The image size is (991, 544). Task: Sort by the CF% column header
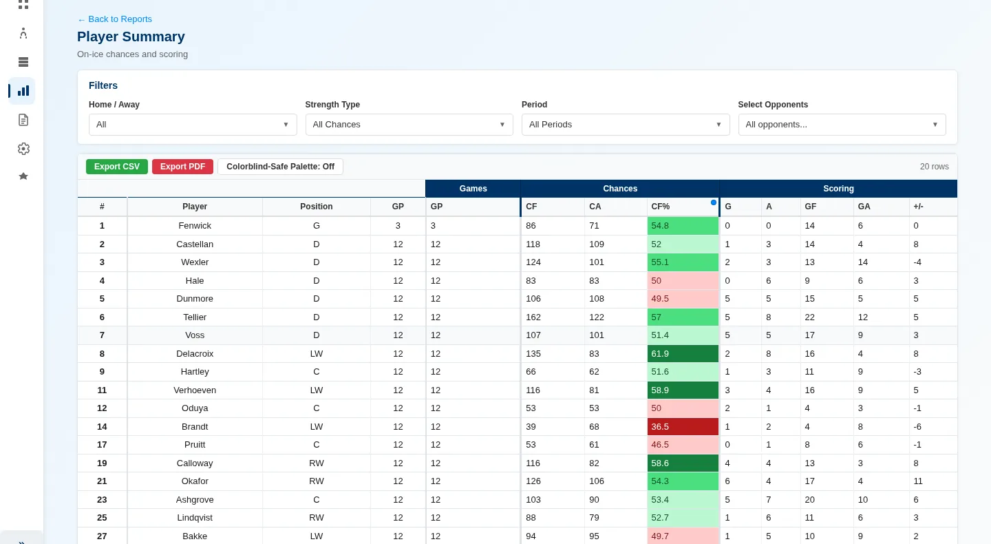click(x=683, y=207)
